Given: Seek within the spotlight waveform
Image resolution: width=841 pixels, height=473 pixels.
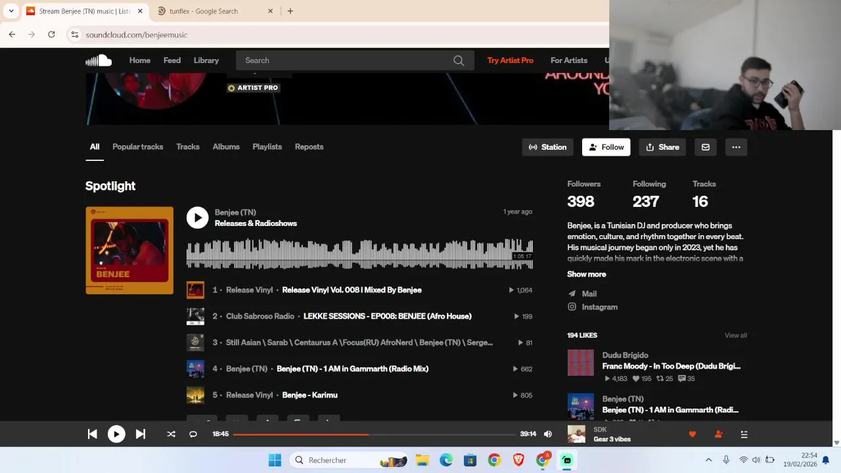Looking at the screenshot, I should [x=359, y=254].
